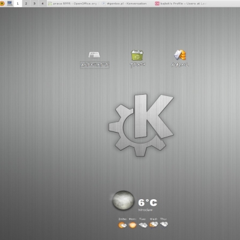This screenshot has height=240, width=240.
Task: Select the Trash icon label
Action: 137,65
